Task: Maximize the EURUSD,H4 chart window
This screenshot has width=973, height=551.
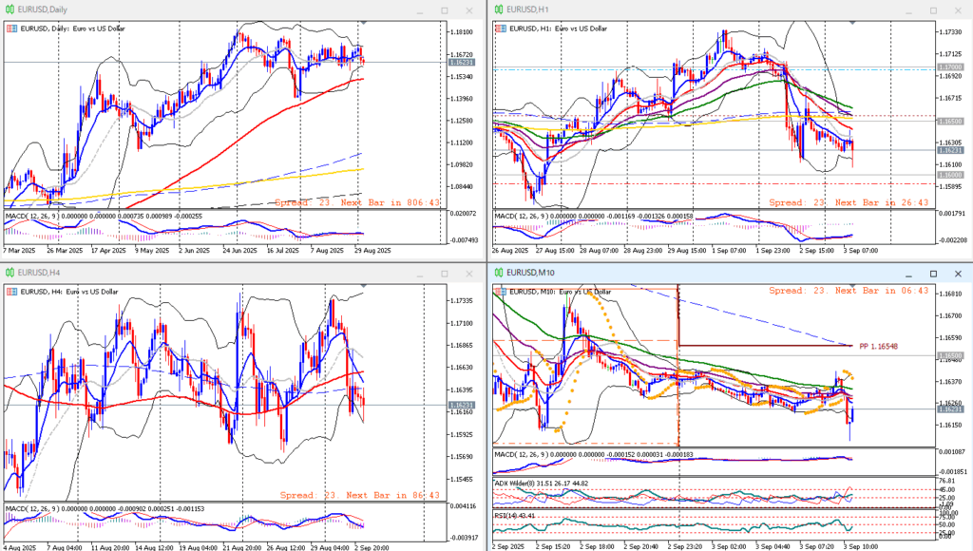Action: click(445, 274)
